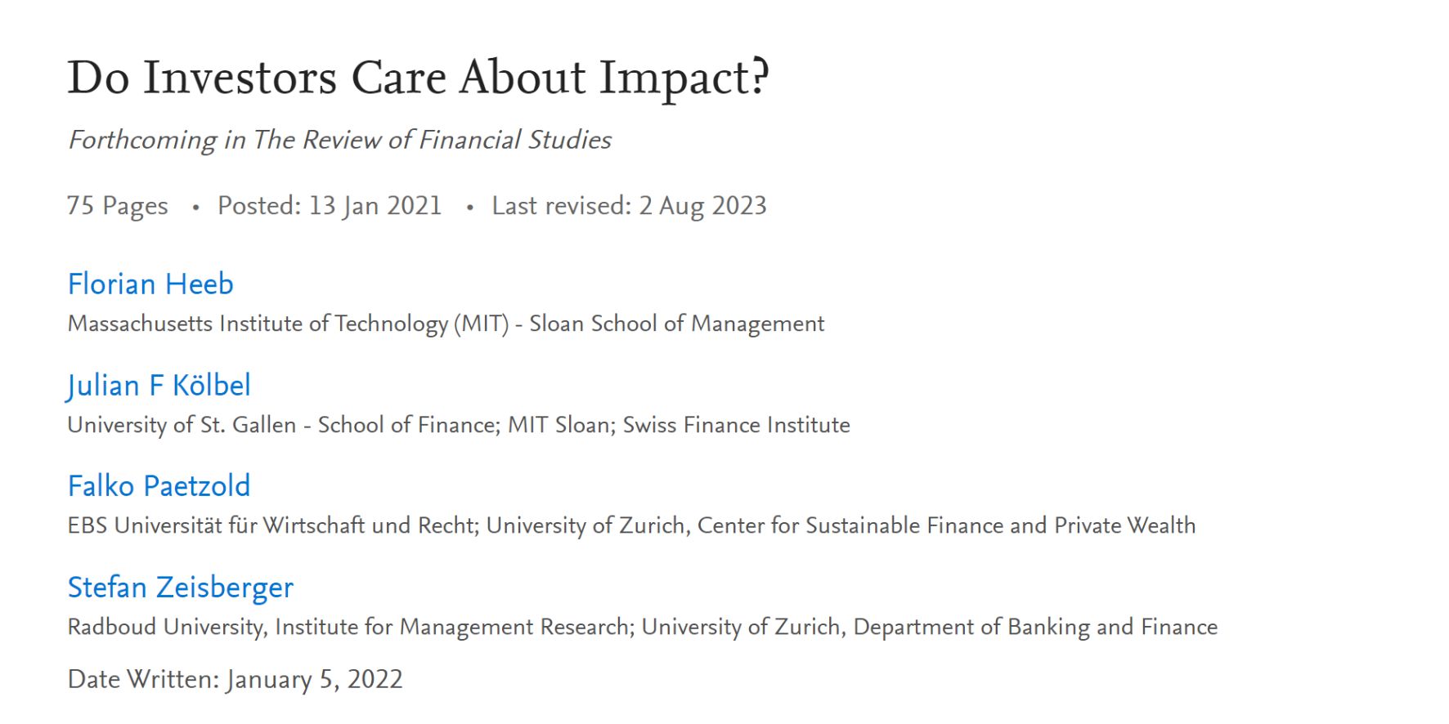Follow the Stefan Zeisberger author link

[x=180, y=588]
